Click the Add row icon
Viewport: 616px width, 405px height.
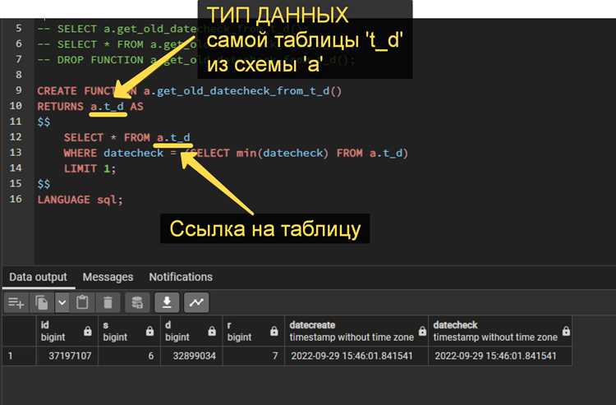tap(16, 302)
